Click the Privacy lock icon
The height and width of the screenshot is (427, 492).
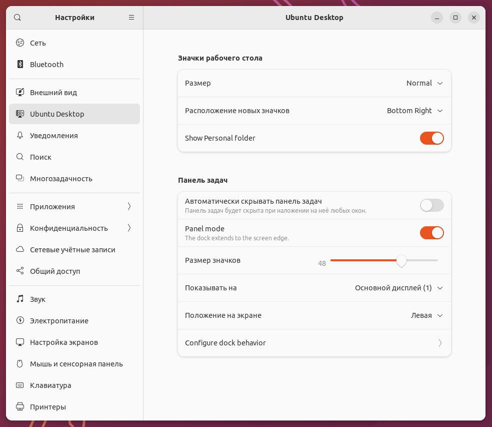[20, 228]
